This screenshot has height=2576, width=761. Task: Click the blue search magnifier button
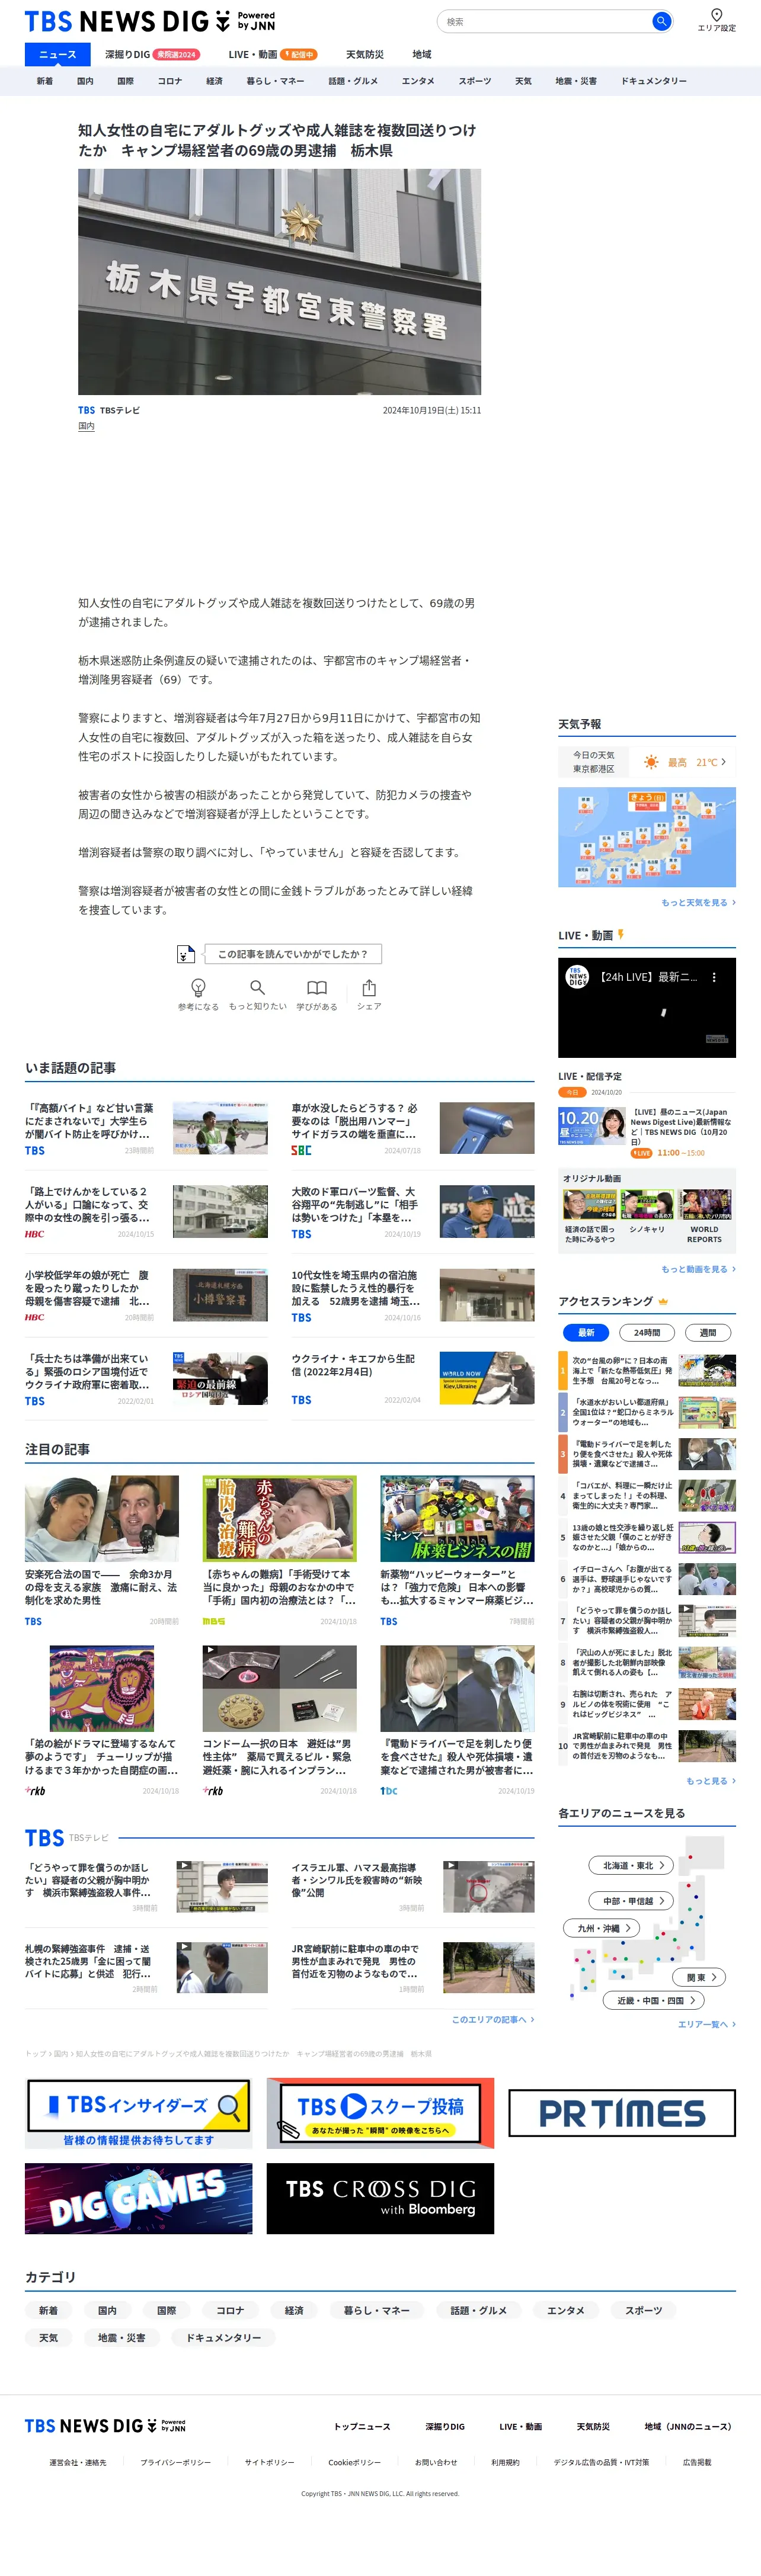(661, 21)
